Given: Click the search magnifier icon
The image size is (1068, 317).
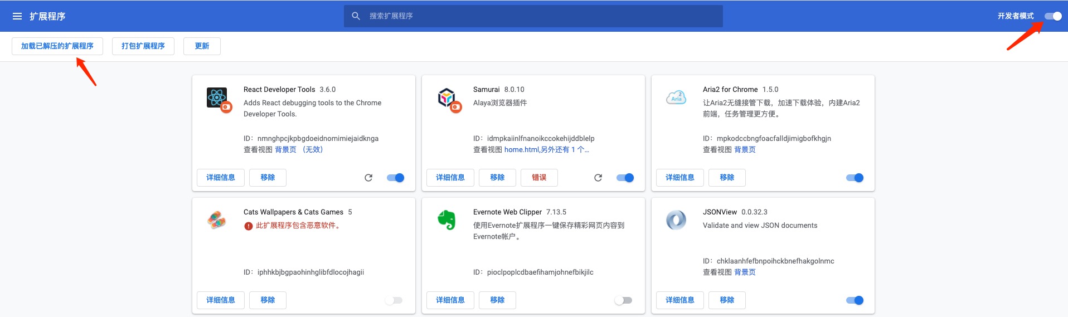Looking at the screenshot, I should coord(356,16).
